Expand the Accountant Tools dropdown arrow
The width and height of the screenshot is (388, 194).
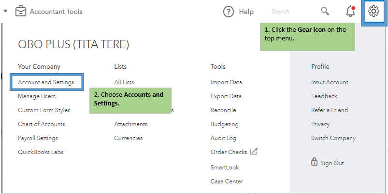(x=5, y=11)
